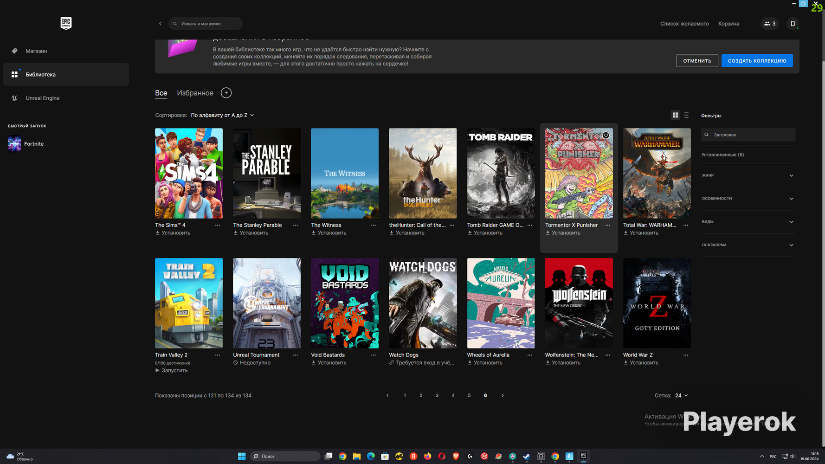Install World War Z via Установить
Image resolution: width=825 pixels, height=464 pixels.
tap(641, 363)
